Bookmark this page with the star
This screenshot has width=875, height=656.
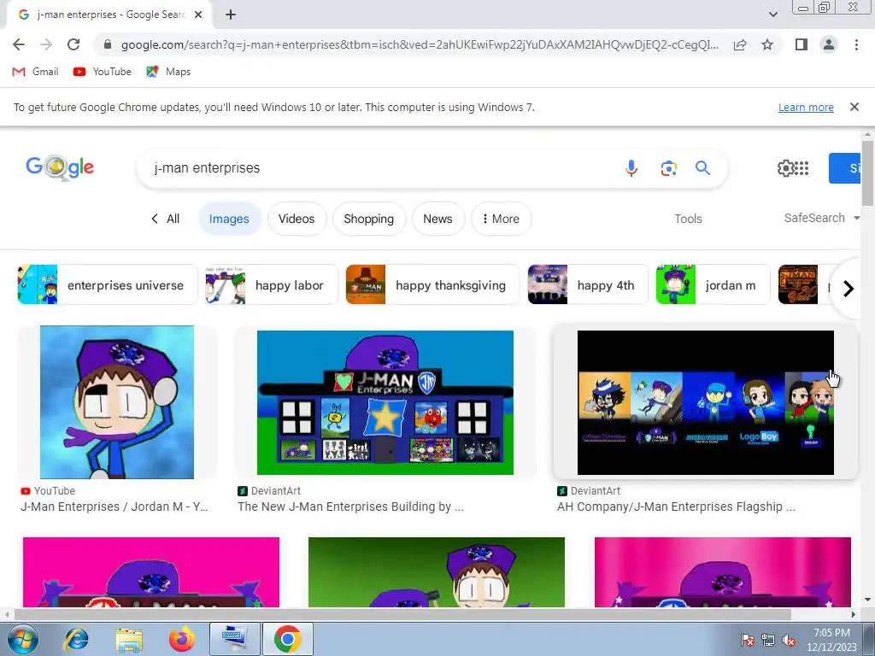coord(767,44)
